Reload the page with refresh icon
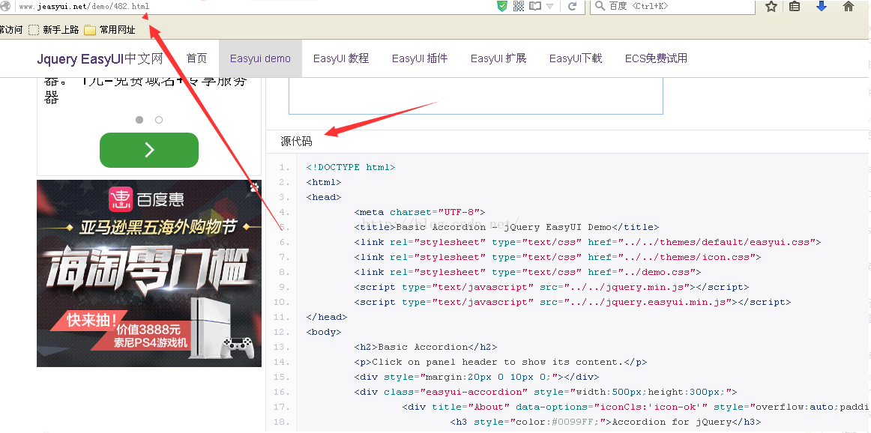871x433 pixels. (x=572, y=6)
